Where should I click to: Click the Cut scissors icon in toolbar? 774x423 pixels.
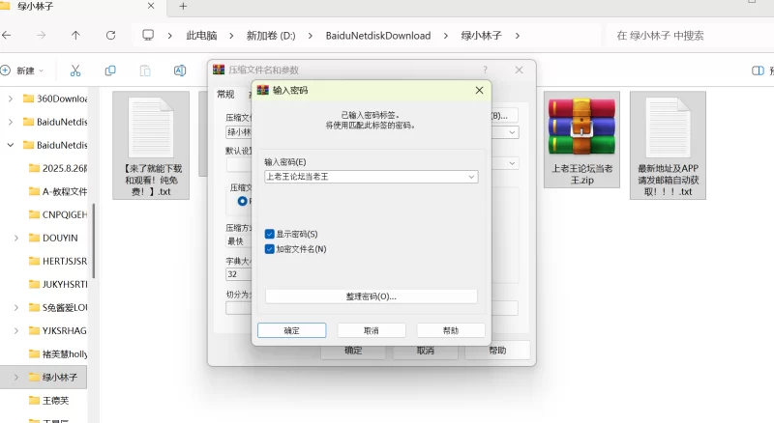click(x=75, y=70)
